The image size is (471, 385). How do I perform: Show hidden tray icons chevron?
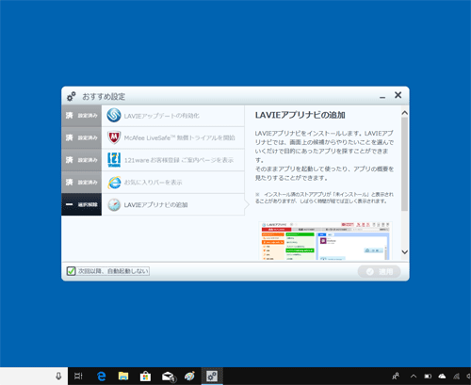tap(414, 376)
